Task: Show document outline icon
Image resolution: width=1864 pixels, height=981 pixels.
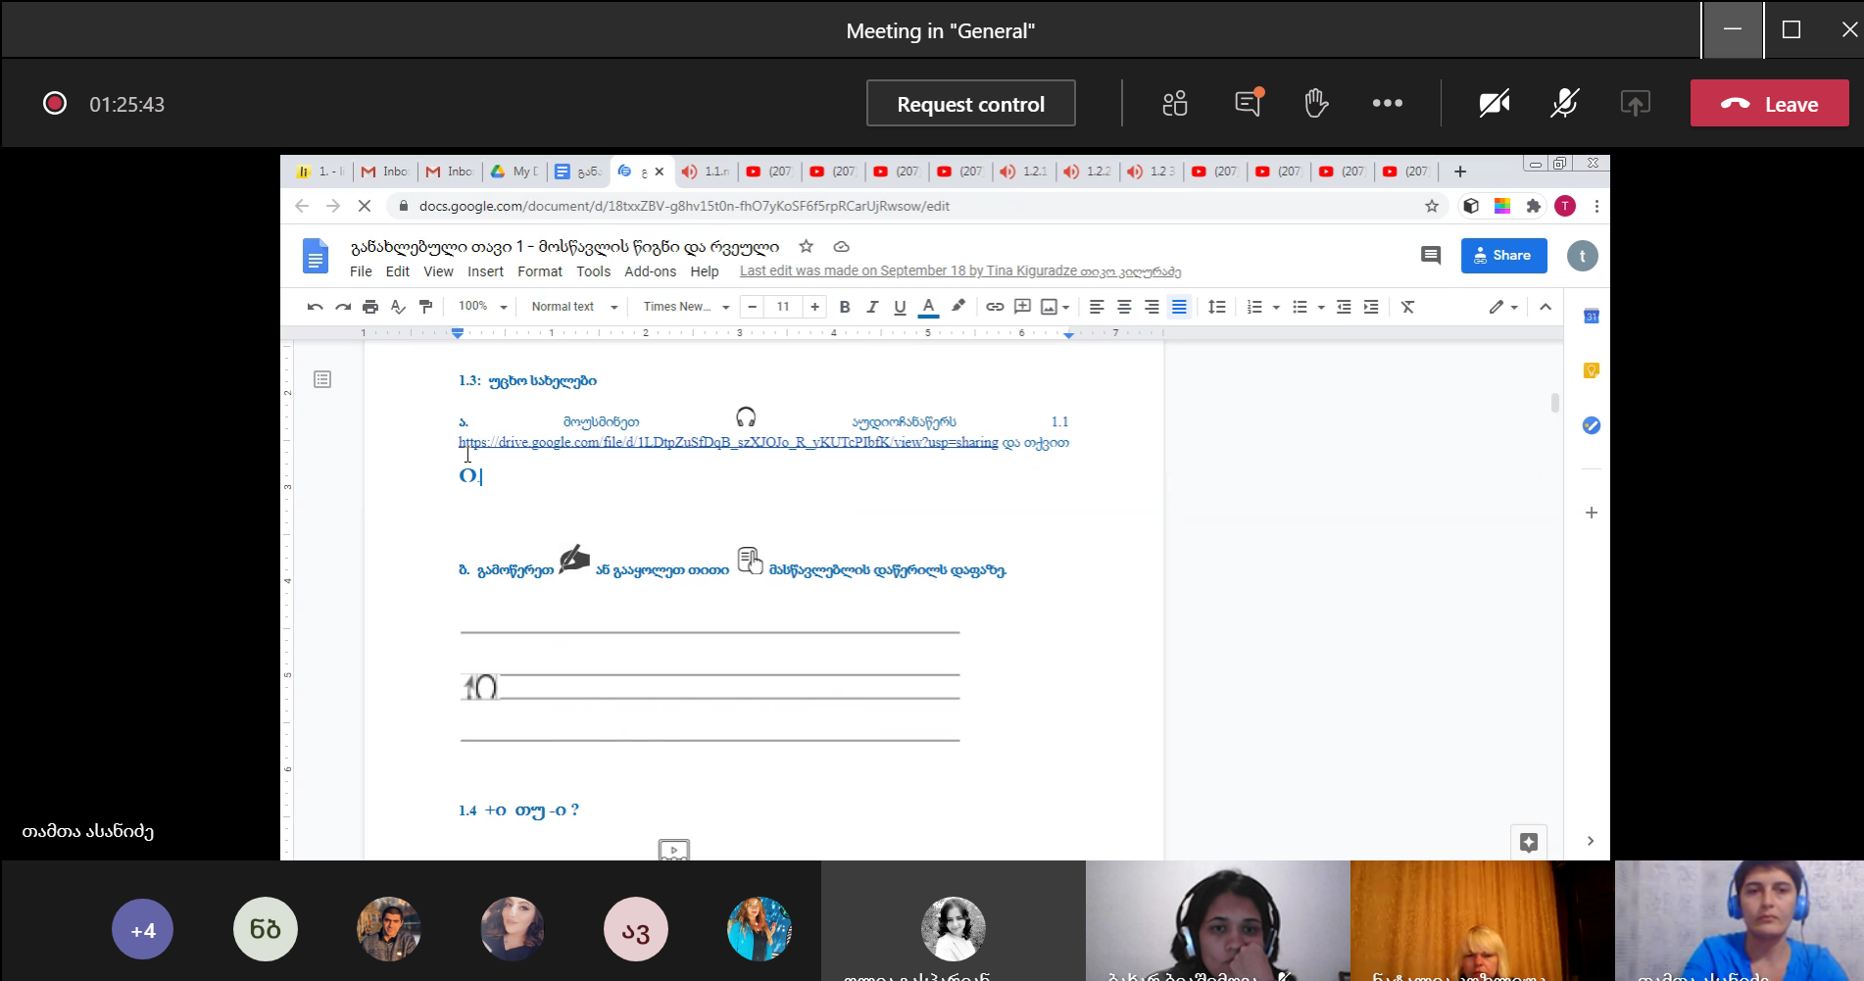Action: [322, 379]
